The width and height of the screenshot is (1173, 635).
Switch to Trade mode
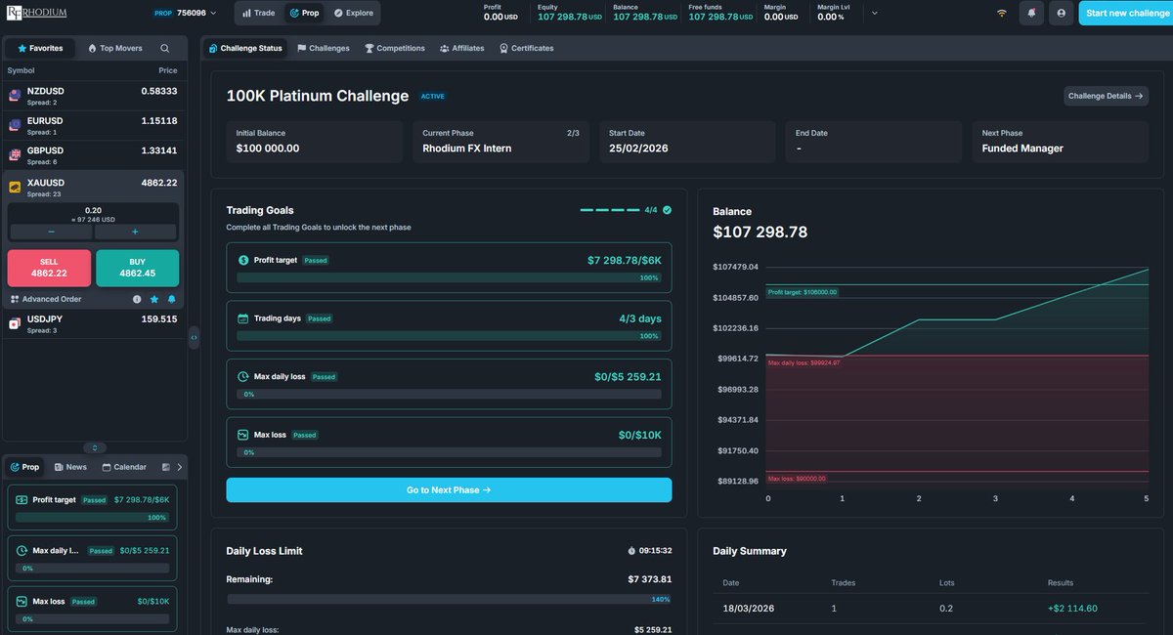click(259, 13)
